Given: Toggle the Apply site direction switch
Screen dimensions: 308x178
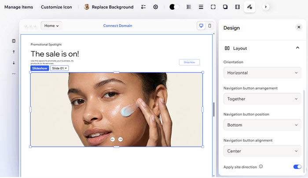Looking at the screenshot, I should pos(297,167).
